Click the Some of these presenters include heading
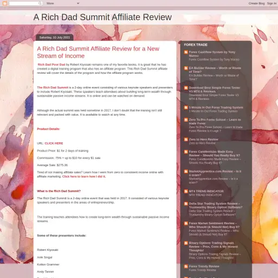This screenshot has width=278, height=278. click(61, 236)
